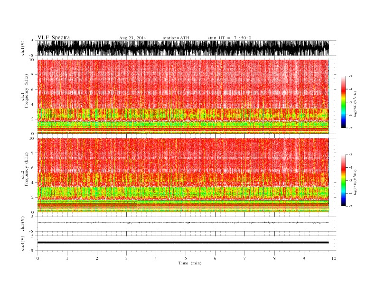
Task: Click the ch.2 spectrogram plot
Action: [x=183, y=175]
